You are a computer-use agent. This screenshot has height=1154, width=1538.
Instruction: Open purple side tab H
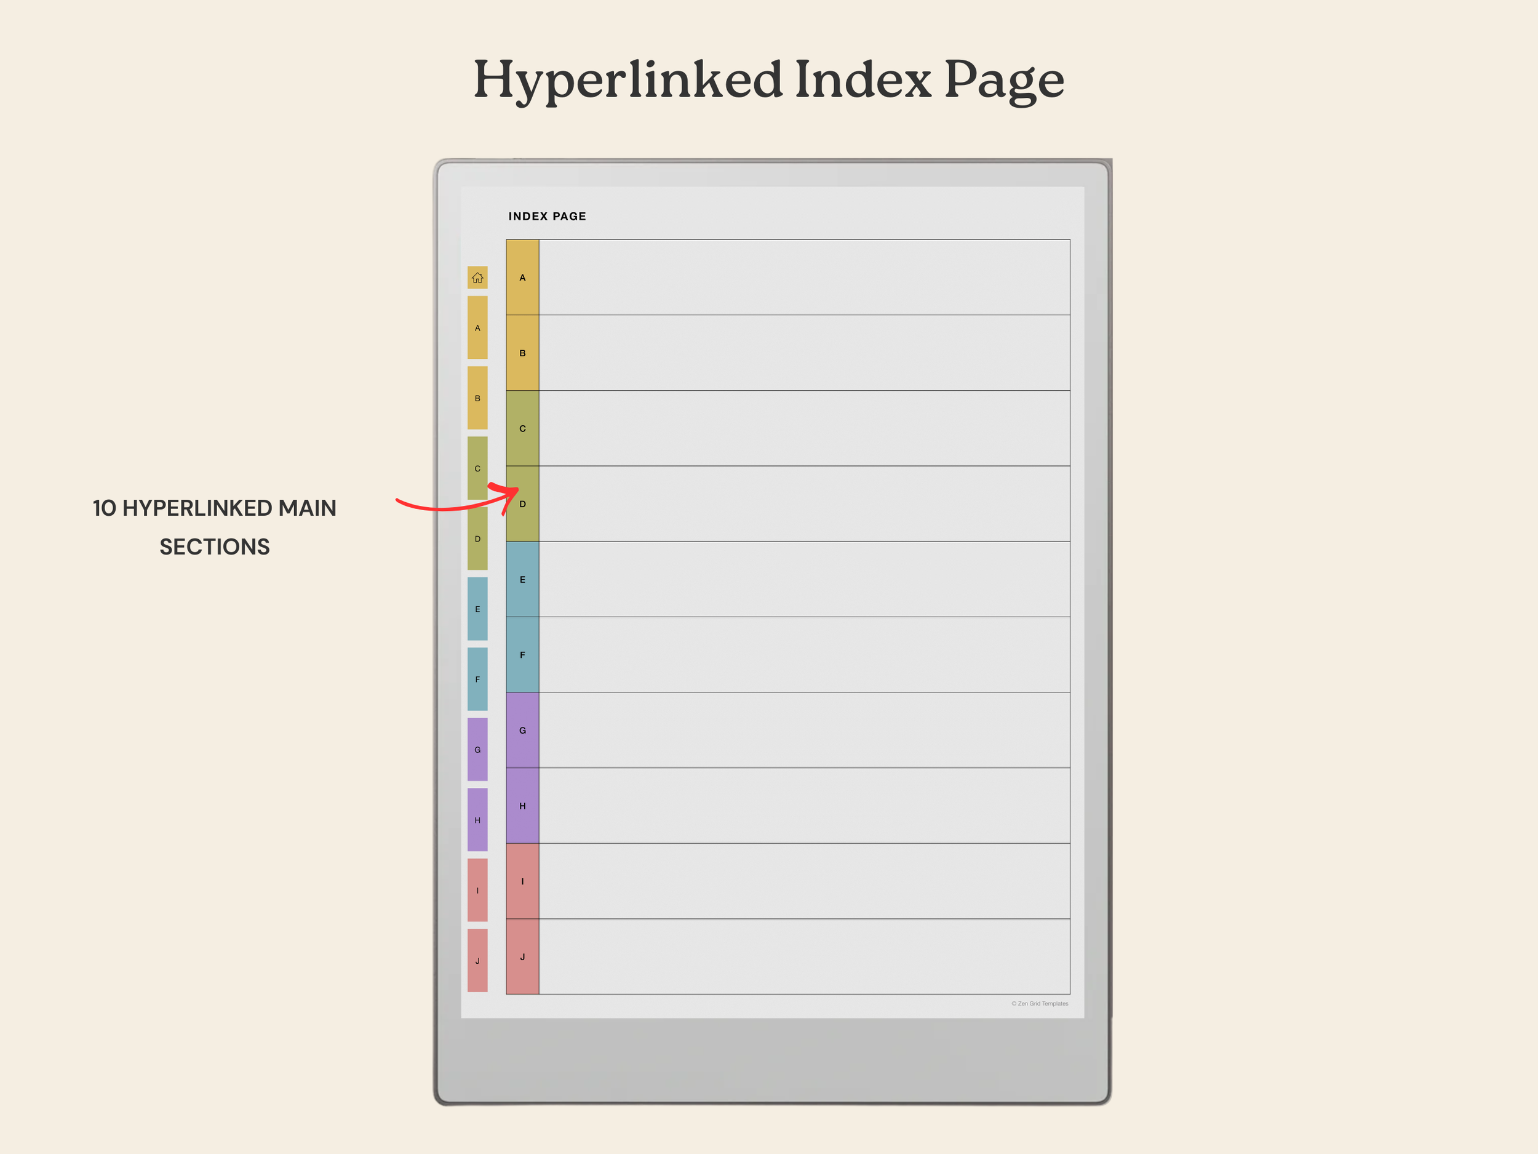coord(477,819)
